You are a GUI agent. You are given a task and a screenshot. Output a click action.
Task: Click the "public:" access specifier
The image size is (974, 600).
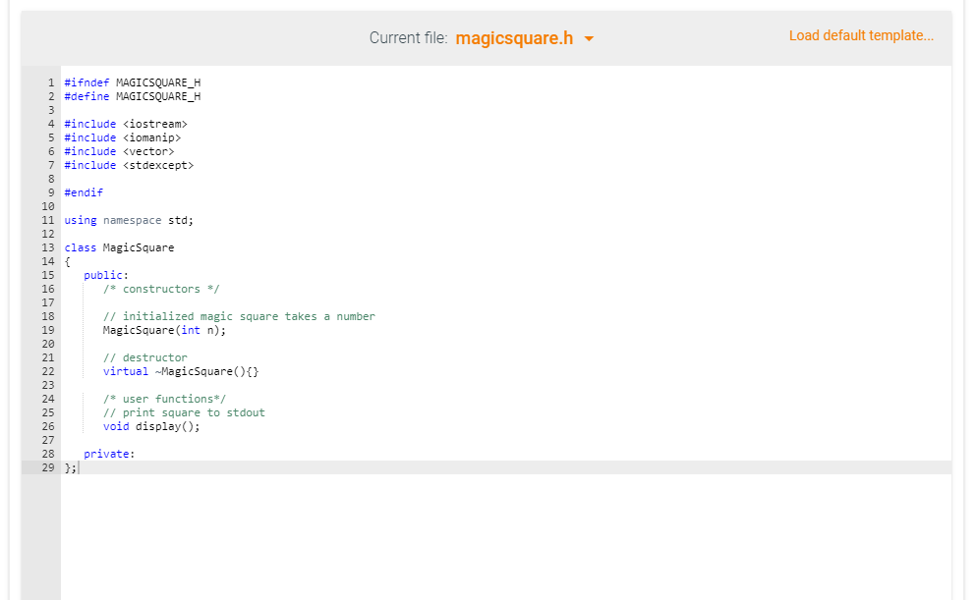click(x=105, y=274)
